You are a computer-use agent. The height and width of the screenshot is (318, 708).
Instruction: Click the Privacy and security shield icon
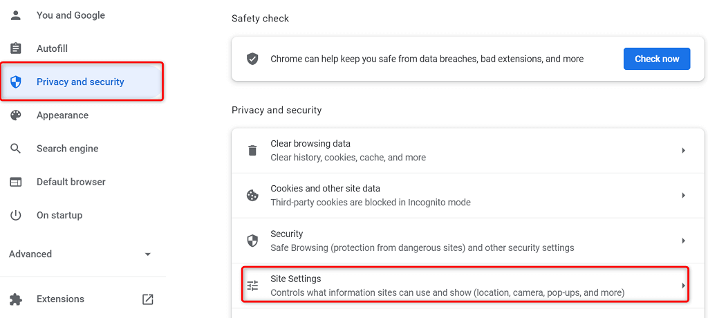tap(15, 82)
